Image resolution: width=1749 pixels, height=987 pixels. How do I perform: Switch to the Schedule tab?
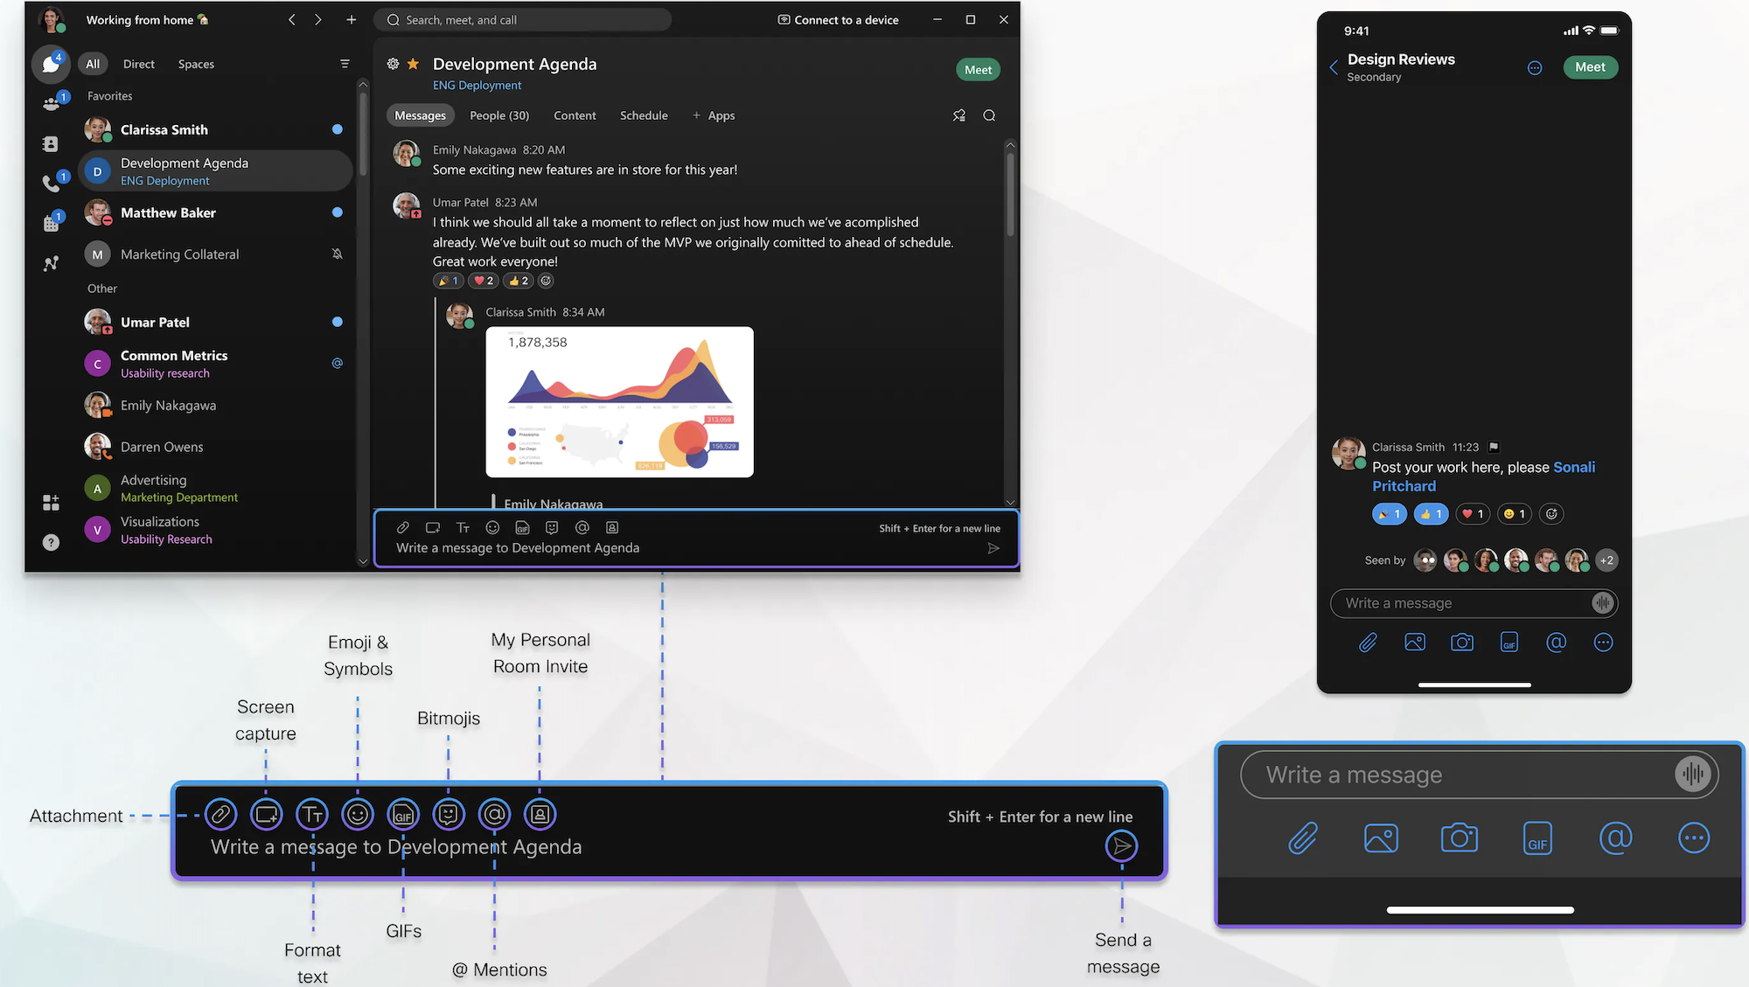(x=643, y=114)
